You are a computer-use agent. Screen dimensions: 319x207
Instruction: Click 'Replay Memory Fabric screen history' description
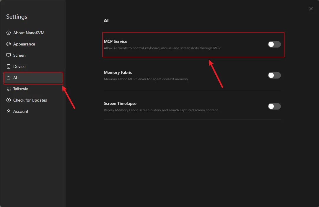click(161, 110)
